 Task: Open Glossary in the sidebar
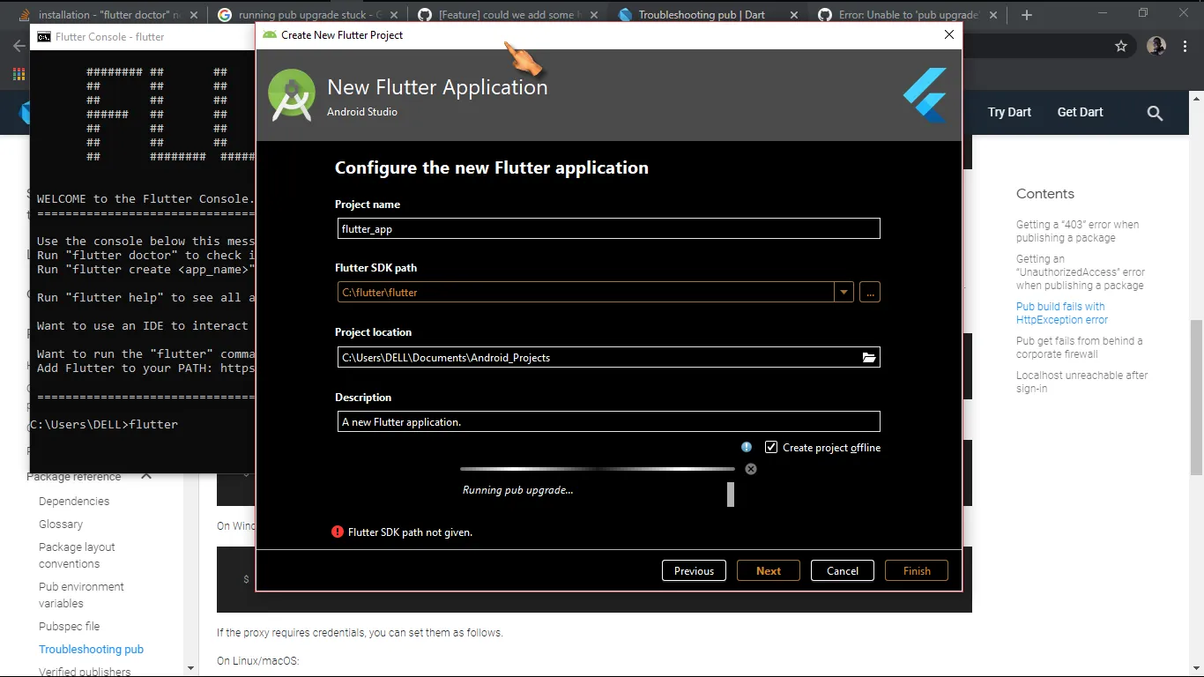(x=61, y=524)
